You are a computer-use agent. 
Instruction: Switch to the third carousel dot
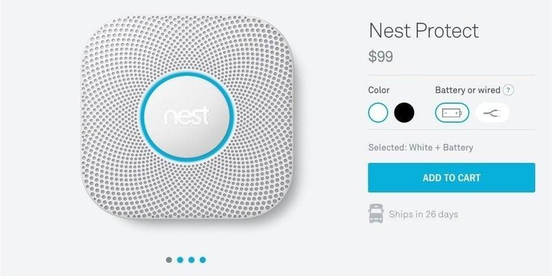(191, 260)
